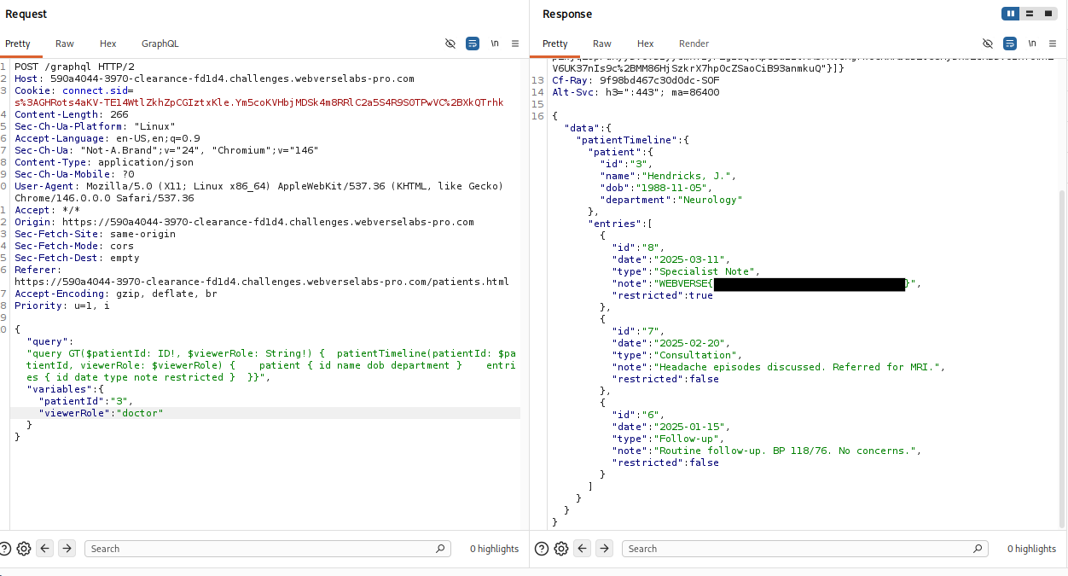The height and width of the screenshot is (576, 1068).
Task: Click the "viewerRole":"doctor" variable line
Action: click(101, 413)
